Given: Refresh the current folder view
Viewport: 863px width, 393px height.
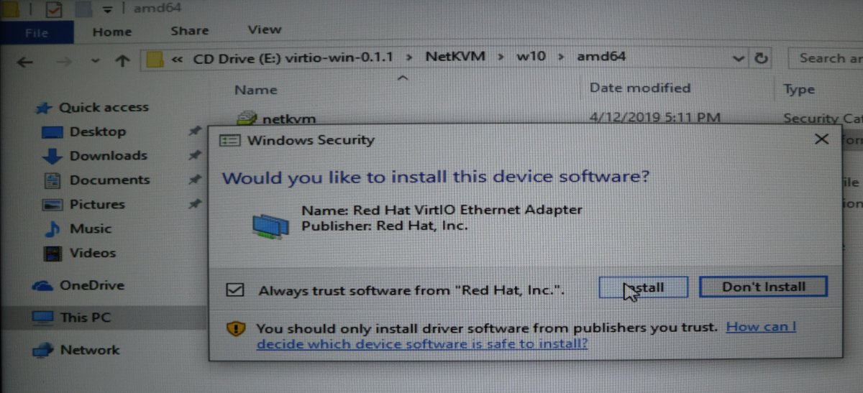Looking at the screenshot, I should [x=762, y=58].
